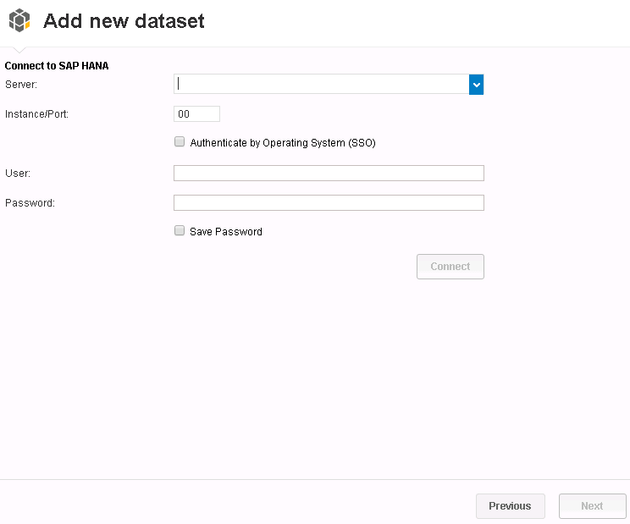Click the User: field label
The height and width of the screenshot is (524, 630).
point(18,173)
